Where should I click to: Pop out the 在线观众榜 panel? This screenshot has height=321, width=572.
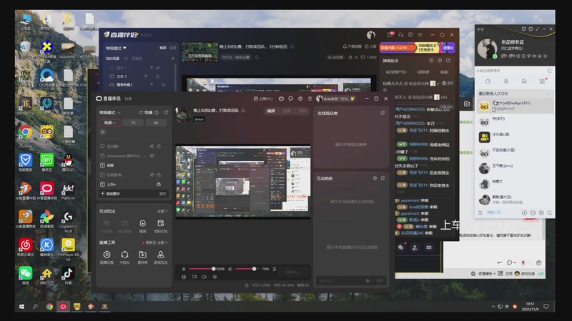coord(383,113)
